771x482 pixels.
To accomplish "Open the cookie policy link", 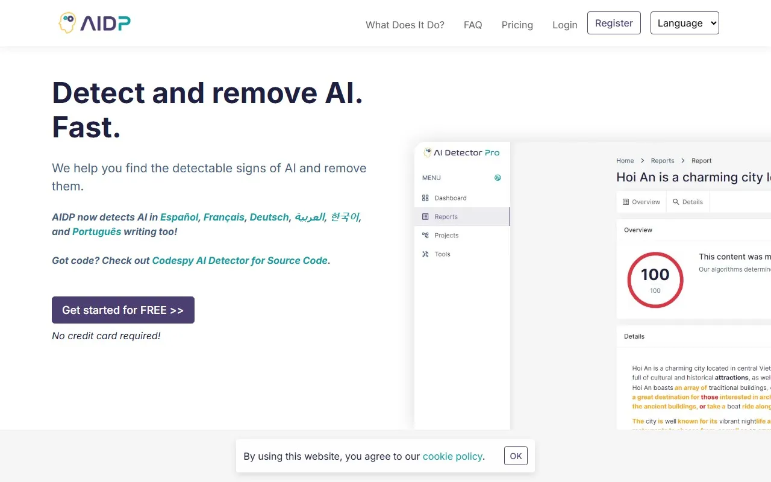I will pyautogui.click(x=452, y=456).
